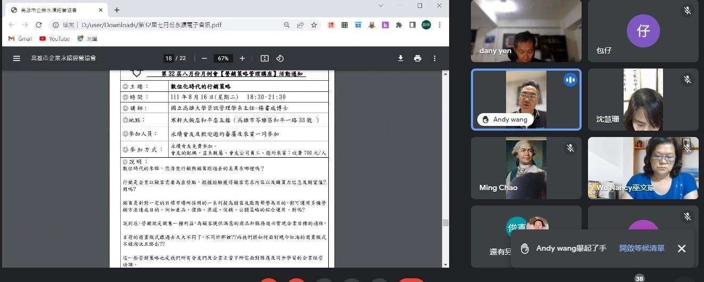Open the browser extensions puzzle icon
The height and width of the screenshot is (282, 704).
click(x=399, y=25)
